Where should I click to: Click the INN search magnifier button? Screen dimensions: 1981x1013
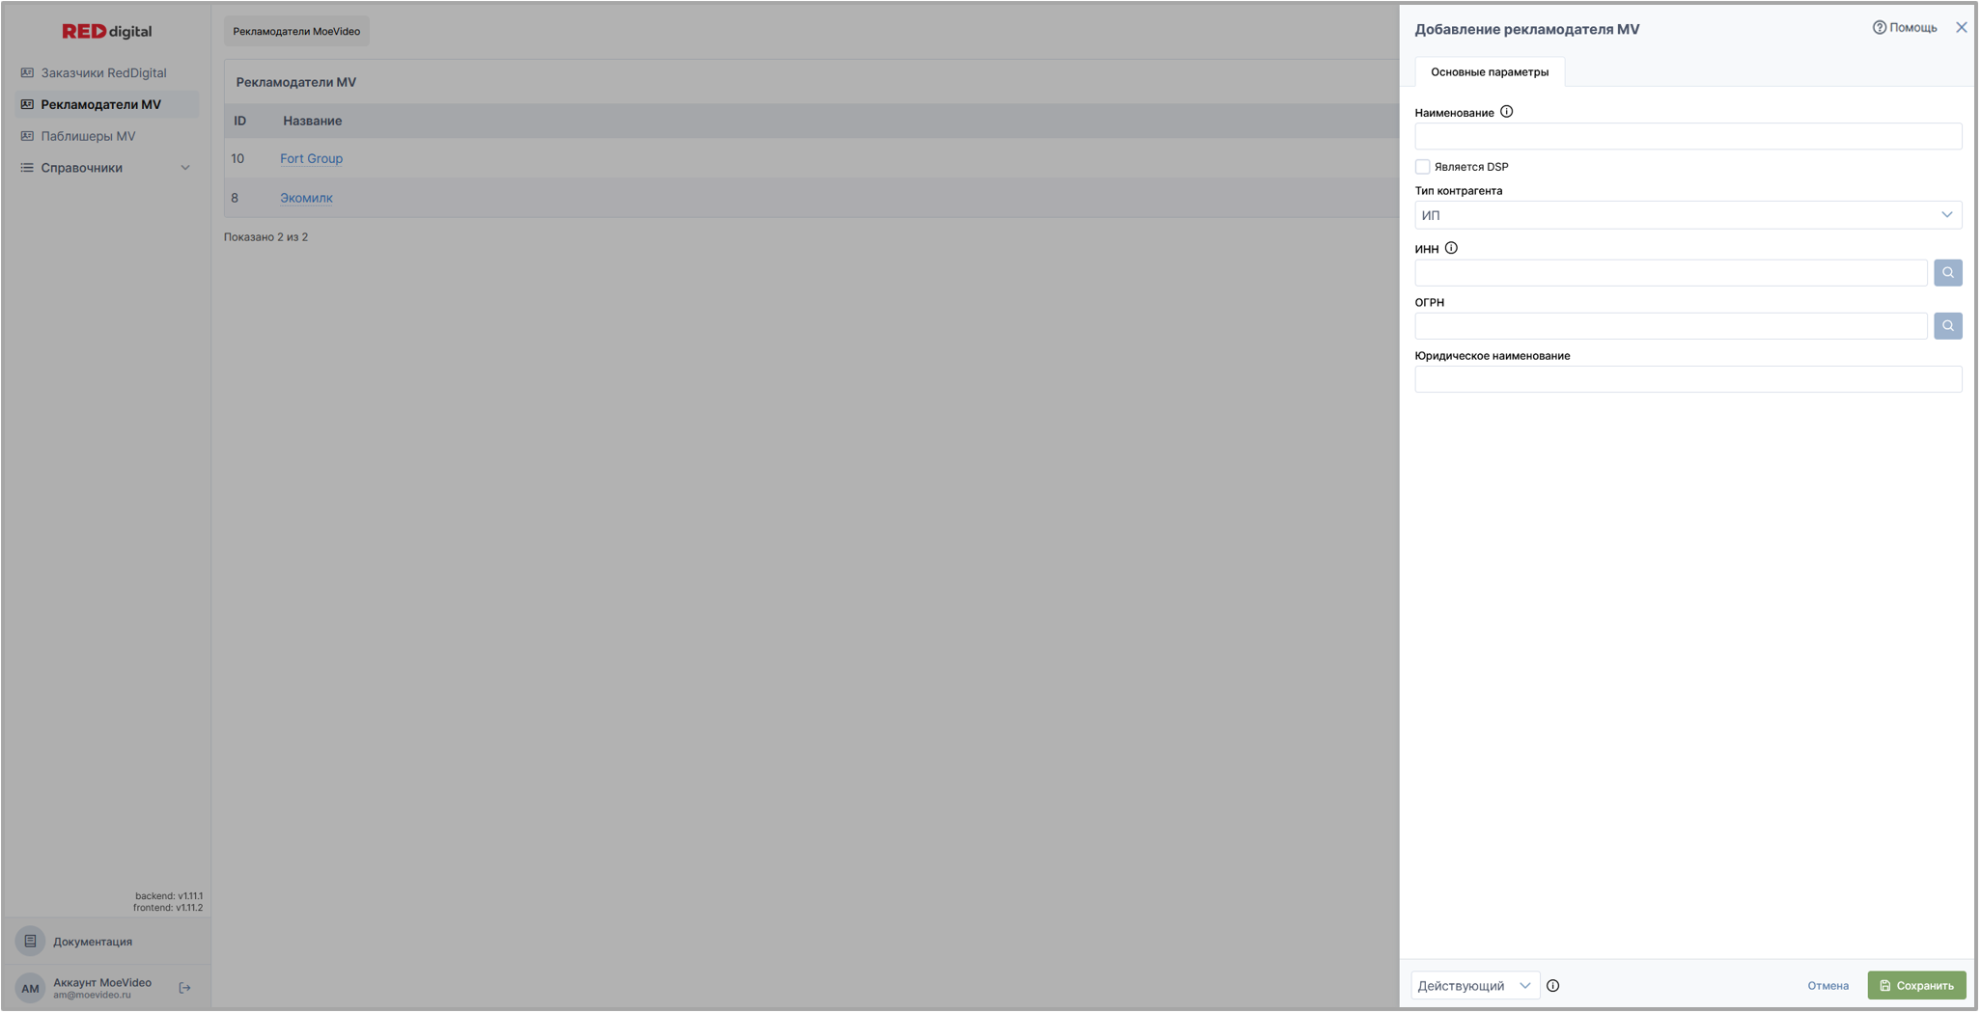(1947, 273)
